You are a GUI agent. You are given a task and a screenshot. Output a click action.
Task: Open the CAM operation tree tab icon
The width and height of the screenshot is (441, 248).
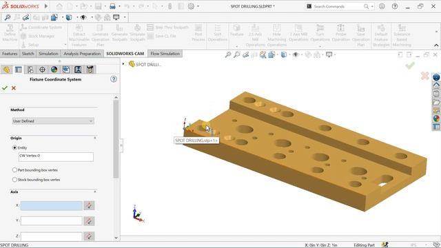pos(78,70)
